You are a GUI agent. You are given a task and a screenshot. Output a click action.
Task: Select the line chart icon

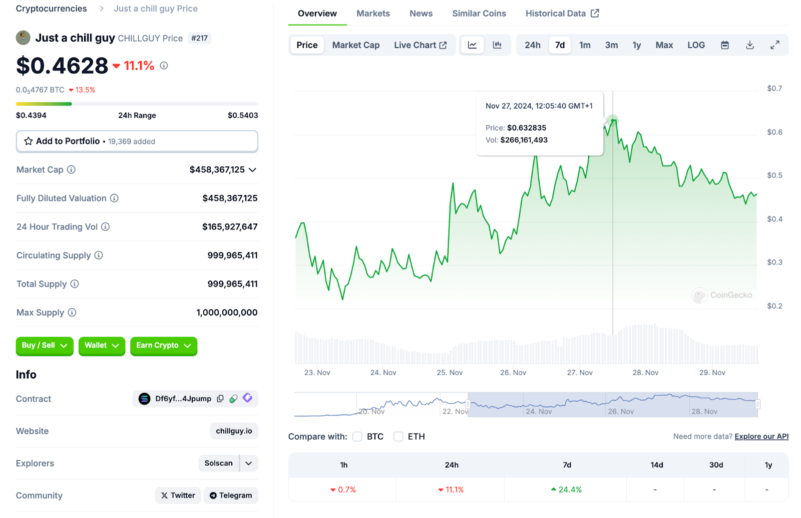click(x=472, y=44)
